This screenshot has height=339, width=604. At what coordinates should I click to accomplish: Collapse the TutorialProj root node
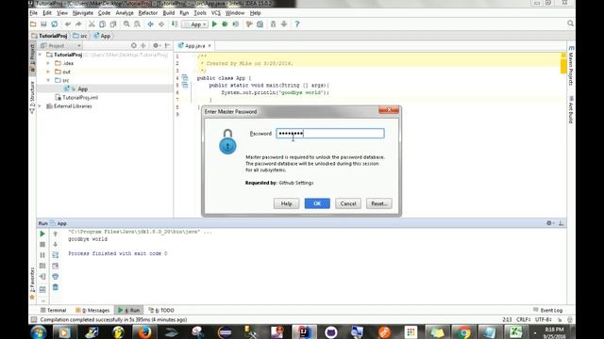pos(40,55)
